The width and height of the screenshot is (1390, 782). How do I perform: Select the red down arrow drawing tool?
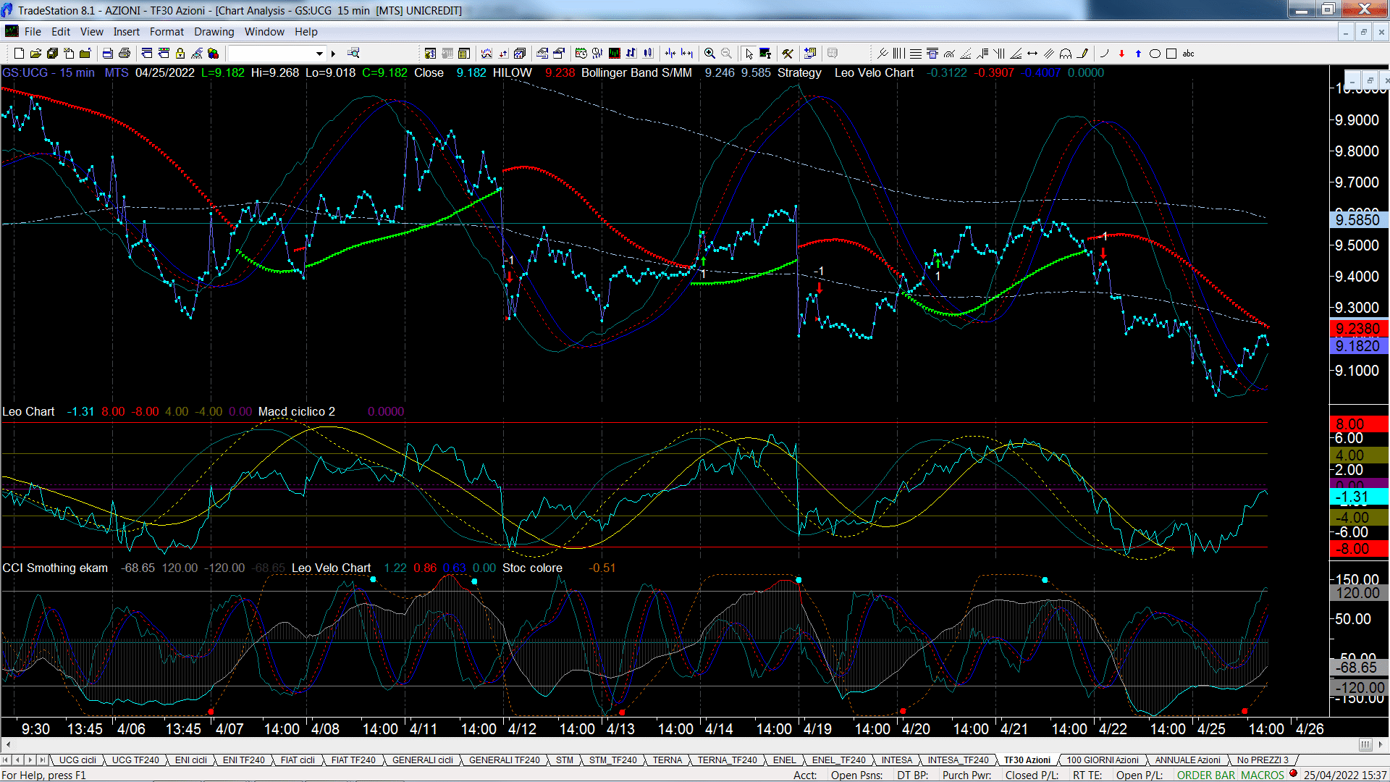point(1121,54)
